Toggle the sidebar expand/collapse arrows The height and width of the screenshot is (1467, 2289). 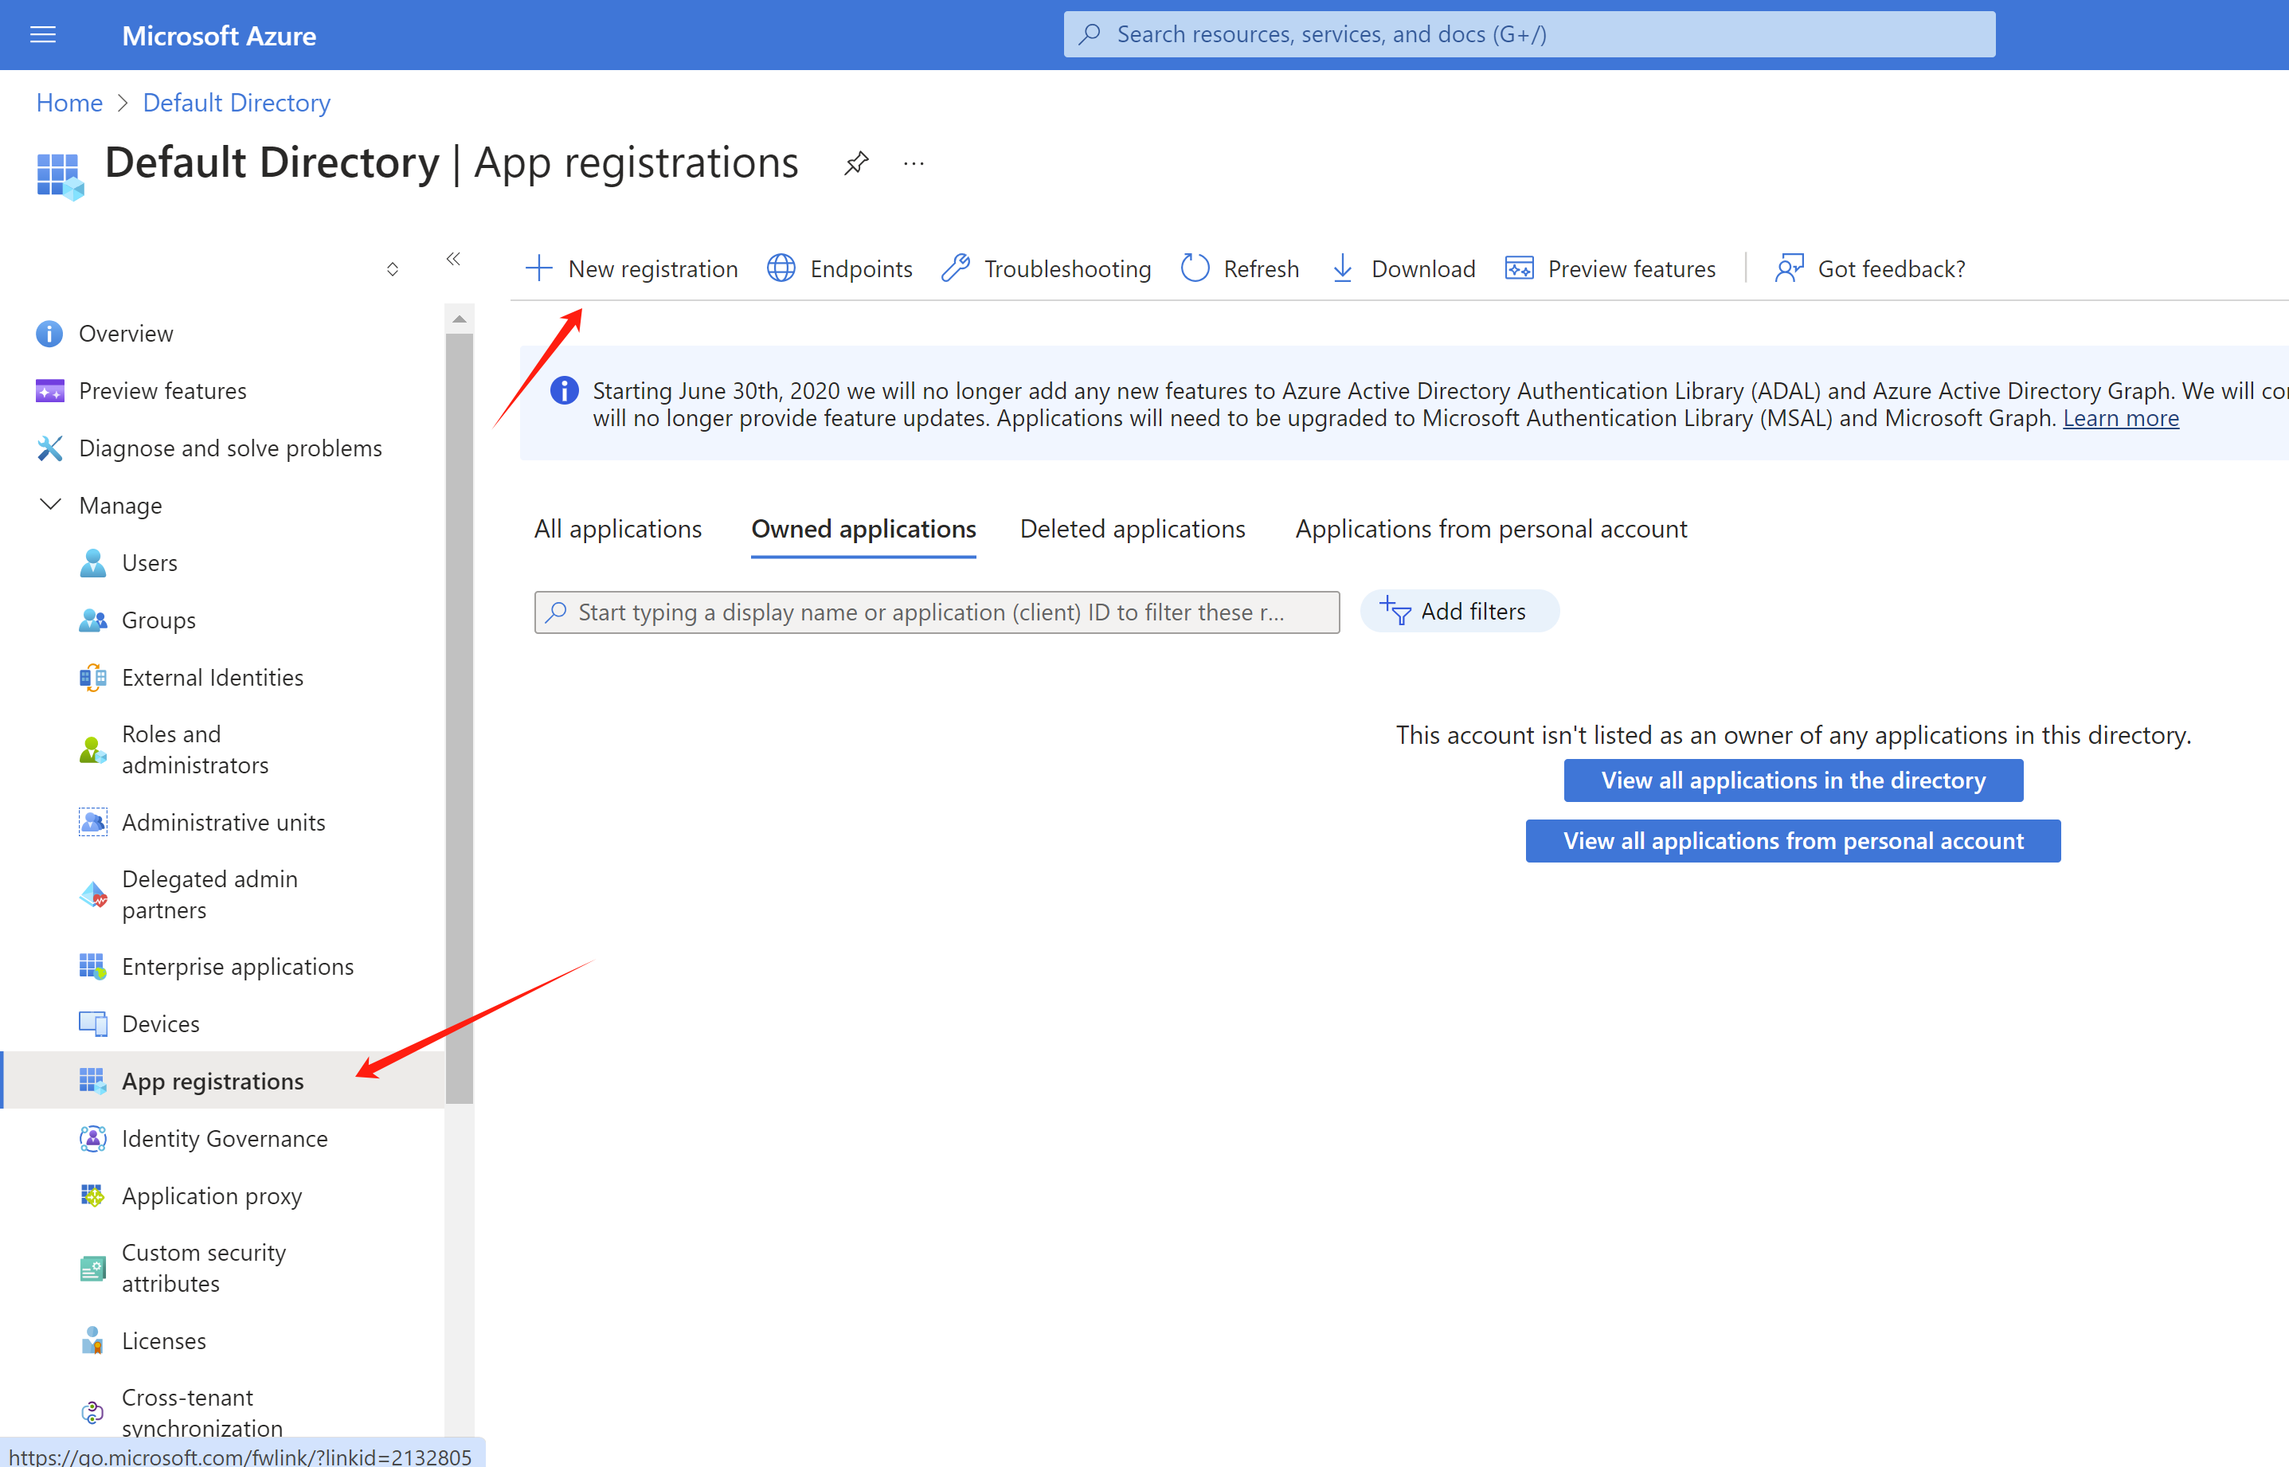(393, 269)
